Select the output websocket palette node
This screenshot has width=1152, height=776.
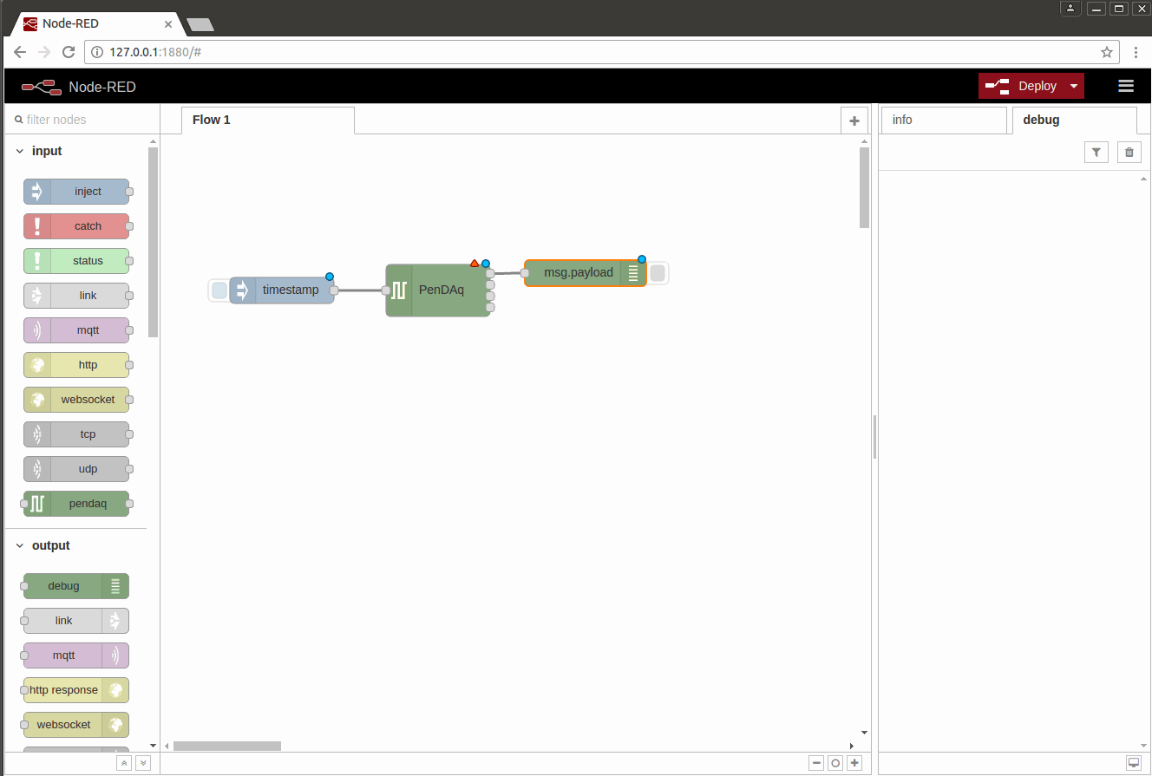click(76, 725)
